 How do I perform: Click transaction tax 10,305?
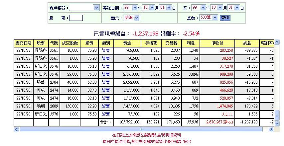coord(174,106)
